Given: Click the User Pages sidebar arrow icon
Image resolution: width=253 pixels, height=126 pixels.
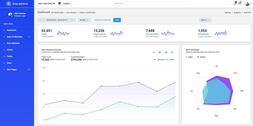Looking at the screenshot, I should 29,69.
